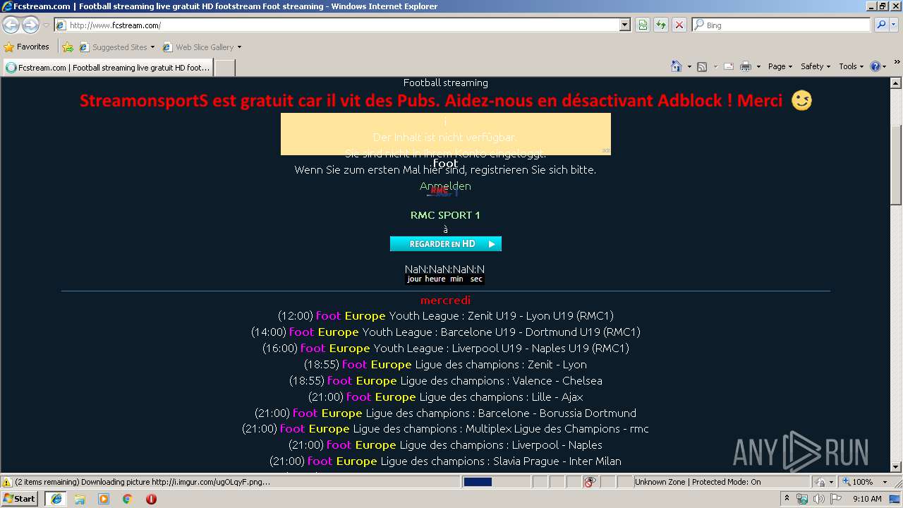The width and height of the screenshot is (903, 508).
Task: Click the page vertical scrollbar down arrow
Action: click(896, 467)
